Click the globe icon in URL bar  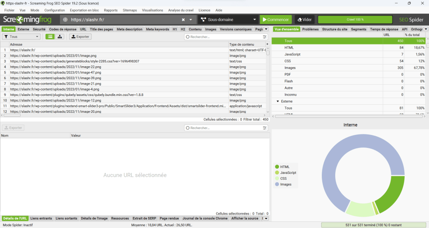65,20
